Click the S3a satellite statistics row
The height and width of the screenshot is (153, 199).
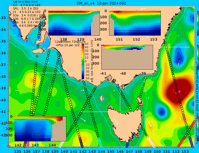29,15
